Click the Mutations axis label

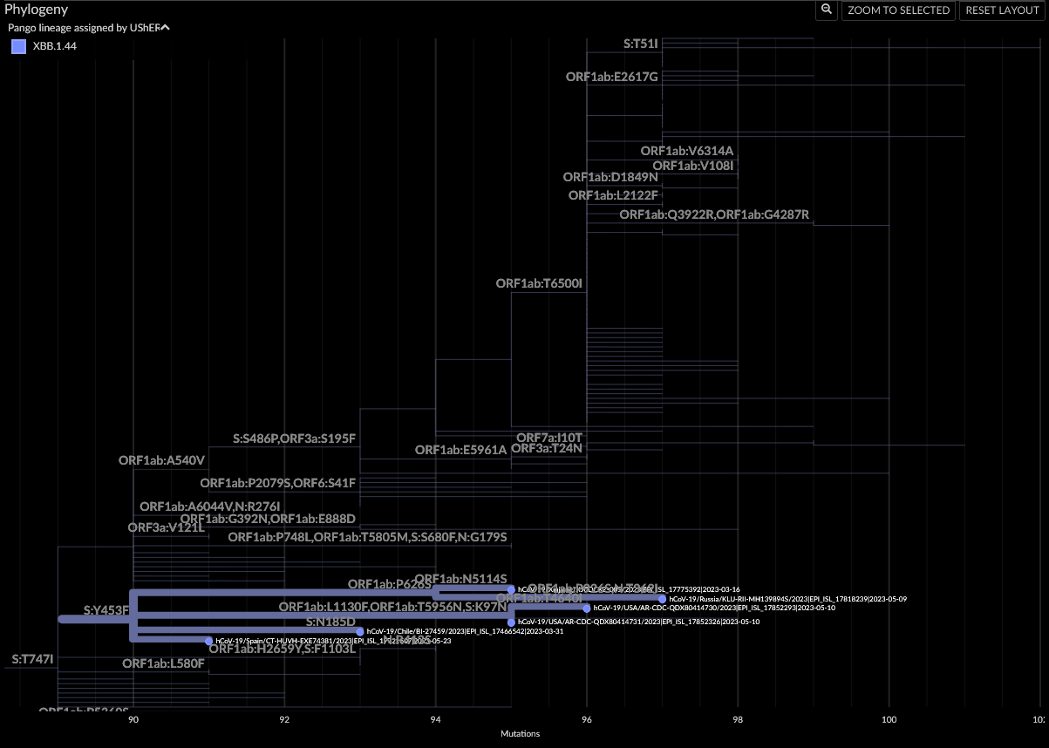coord(520,733)
